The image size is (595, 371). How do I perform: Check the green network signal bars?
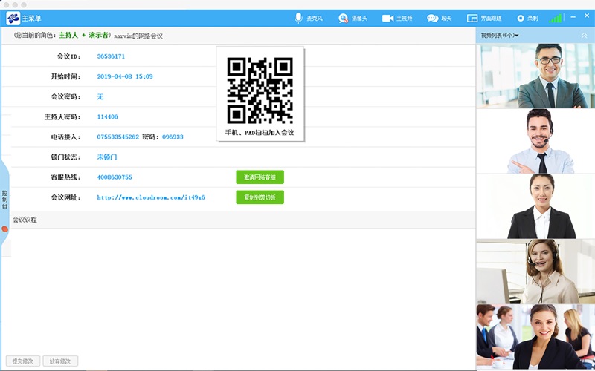(x=555, y=18)
